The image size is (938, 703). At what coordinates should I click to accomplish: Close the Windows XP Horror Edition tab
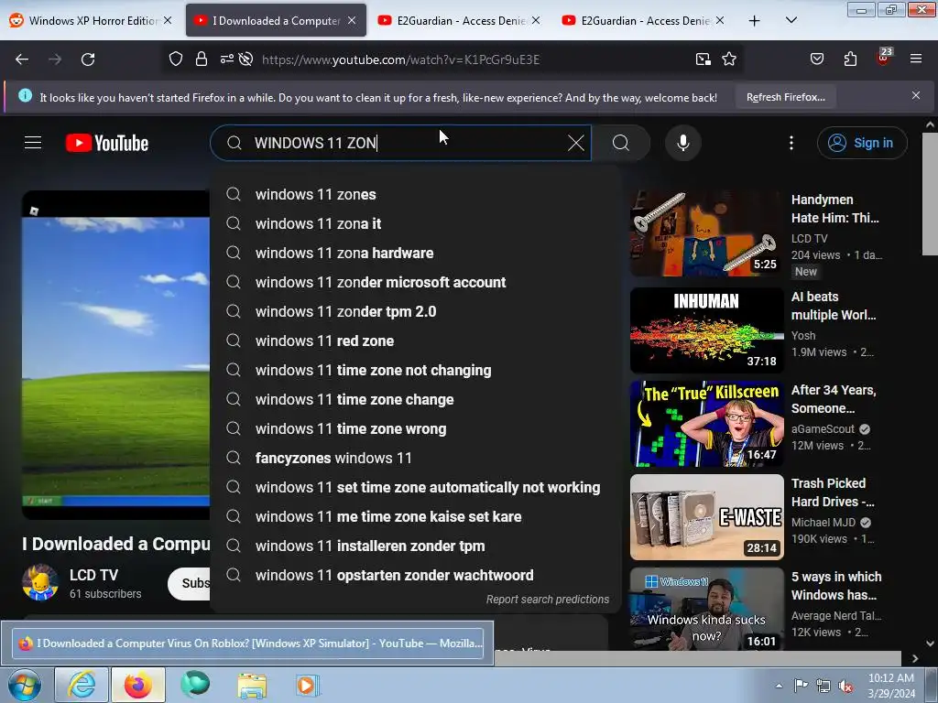pos(168,20)
